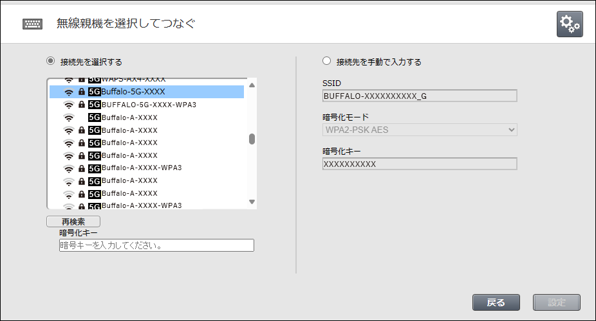Viewport: 596px width, 321px height.
Task: Select the 接続先を手動で入力する radio button
Action: pos(326,61)
